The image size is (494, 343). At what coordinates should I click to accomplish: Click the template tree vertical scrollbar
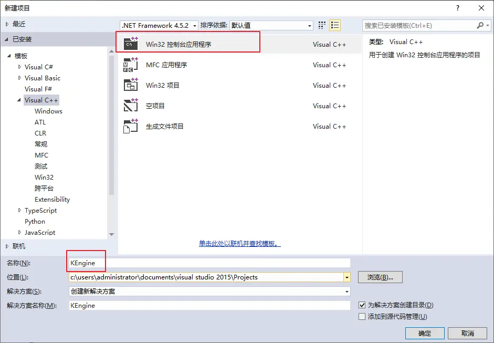coord(111,126)
